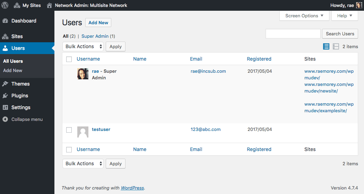Click the bottom Apply button
Screen dimensions: 364x194
pyautogui.click(x=115, y=164)
